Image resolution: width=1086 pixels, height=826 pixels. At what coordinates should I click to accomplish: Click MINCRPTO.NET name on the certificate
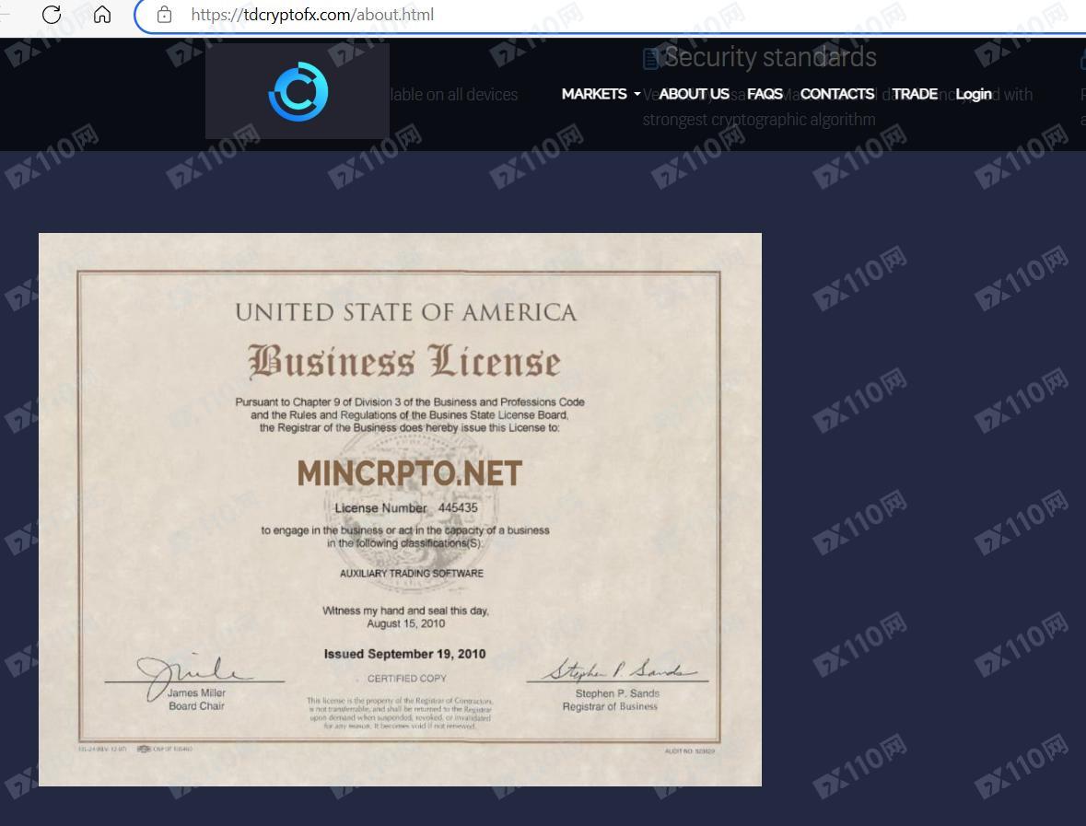[x=409, y=473]
